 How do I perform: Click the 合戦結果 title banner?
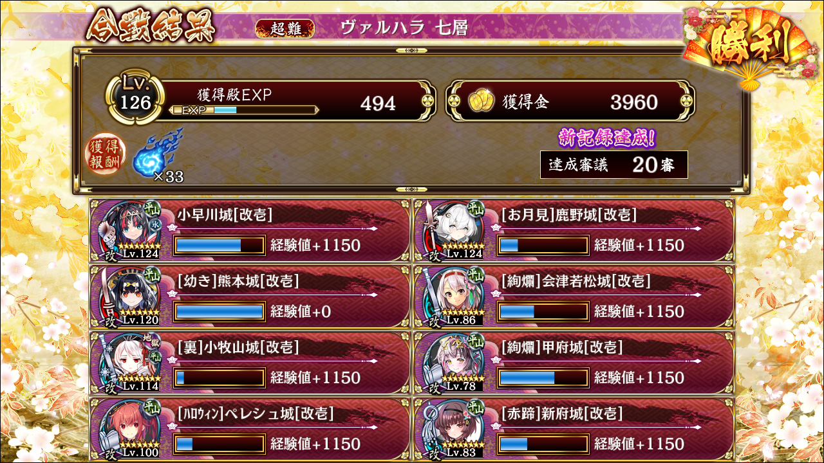[x=150, y=26]
